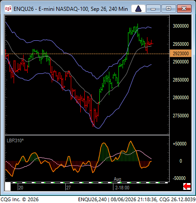Viewport: 196px width, 203px height.
Task: Click the -50000 oscillator scale value
Action: [x=179, y=178]
